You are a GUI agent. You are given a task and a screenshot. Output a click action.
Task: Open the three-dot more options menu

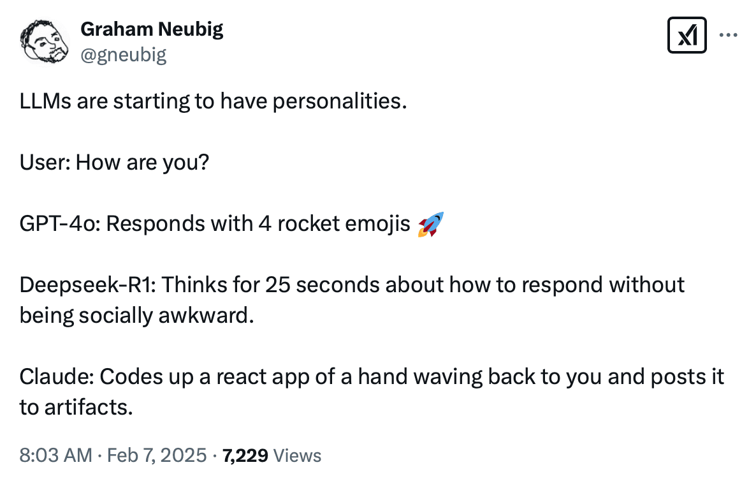coord(728,35)
